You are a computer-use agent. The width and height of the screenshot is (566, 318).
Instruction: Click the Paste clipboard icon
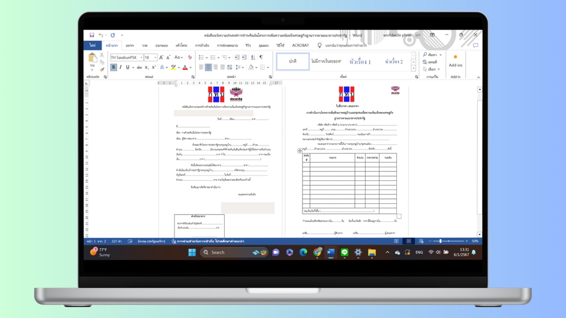(x=93, y=58)
